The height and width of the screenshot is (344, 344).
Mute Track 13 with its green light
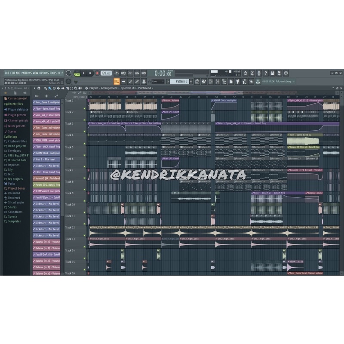coord(84,247)
